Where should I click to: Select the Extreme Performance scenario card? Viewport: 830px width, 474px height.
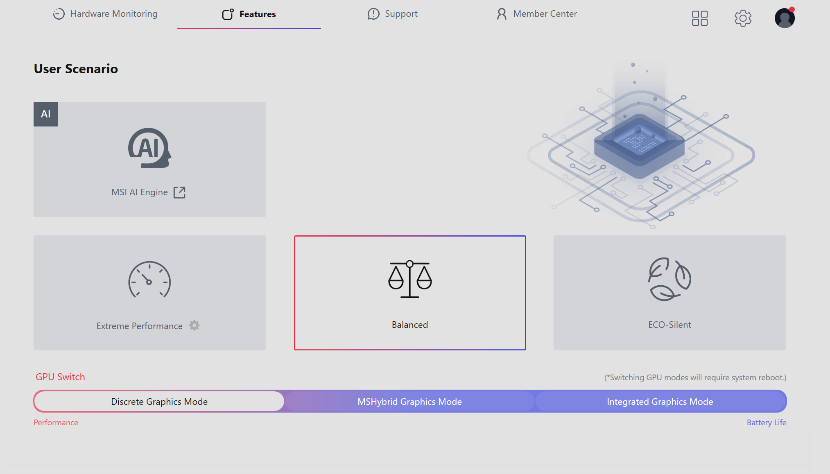(149, 293)
